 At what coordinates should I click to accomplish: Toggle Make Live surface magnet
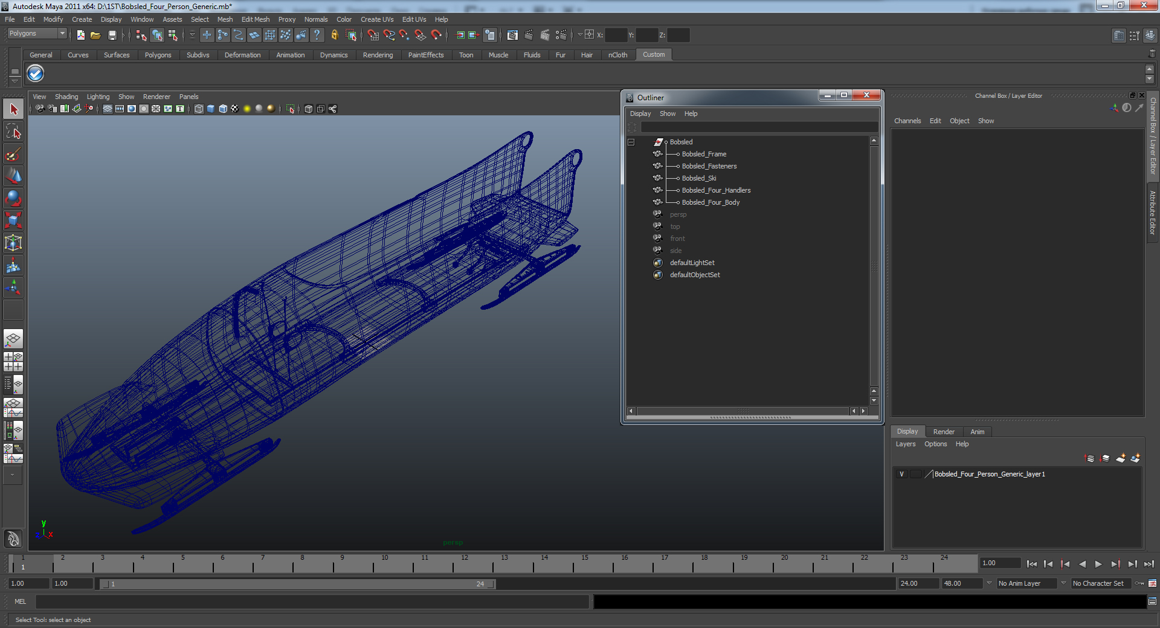pyautogui.click(x=436, y=35)
